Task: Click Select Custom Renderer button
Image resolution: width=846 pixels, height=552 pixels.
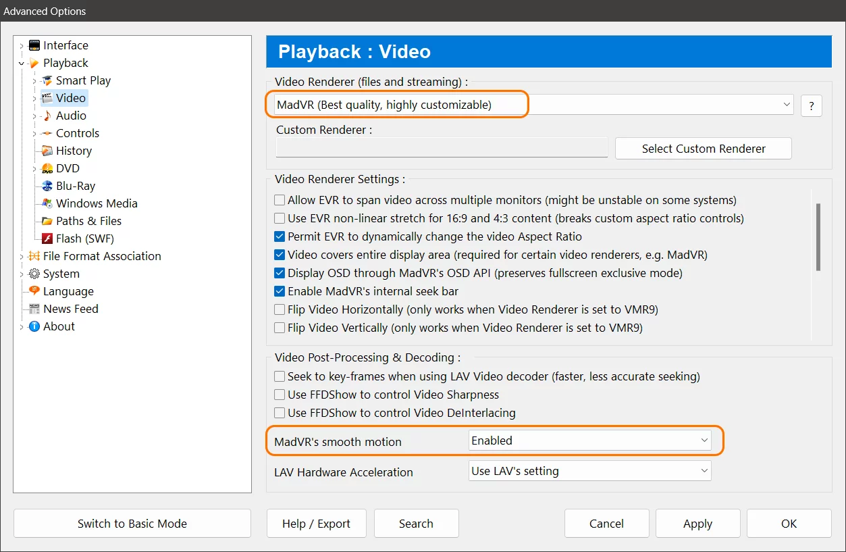Action: (x=704, y=149)
